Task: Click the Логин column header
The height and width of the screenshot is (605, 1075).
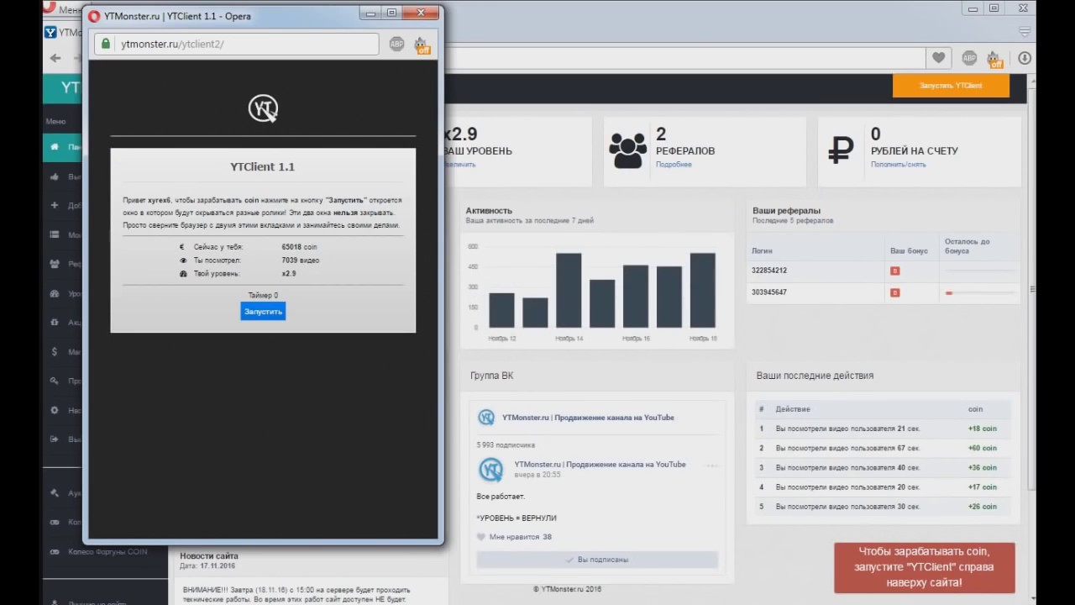Action: point(762,250)
